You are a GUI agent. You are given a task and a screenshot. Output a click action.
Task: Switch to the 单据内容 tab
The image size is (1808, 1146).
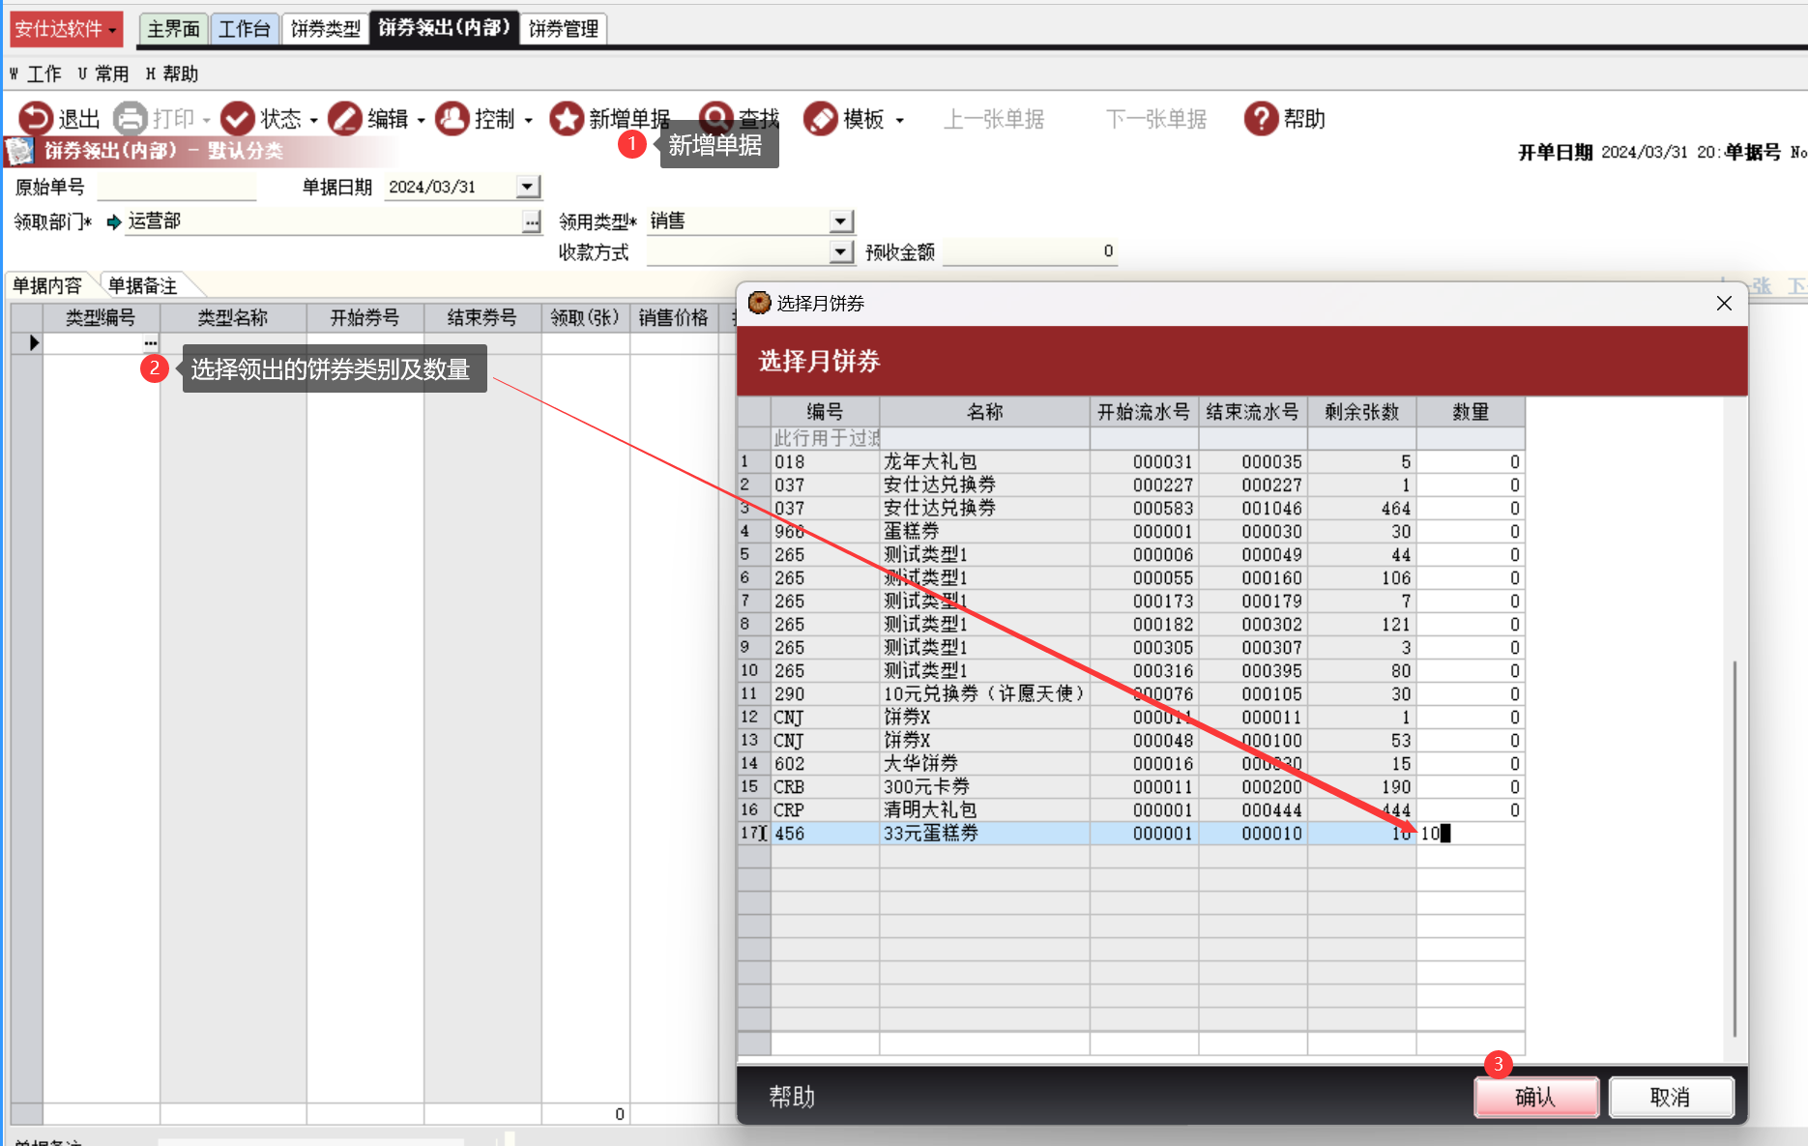[x=47, y=285]
